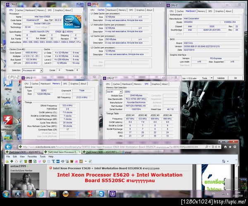Close the Intel Xeon Processor browser tab
The height and width of the screenshot is (206, 248).
[x=79, y=152]
